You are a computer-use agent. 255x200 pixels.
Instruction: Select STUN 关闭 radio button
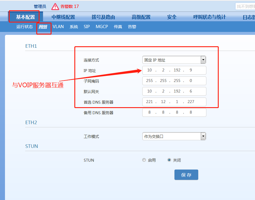pyautogui.click(x=169, y=160)
